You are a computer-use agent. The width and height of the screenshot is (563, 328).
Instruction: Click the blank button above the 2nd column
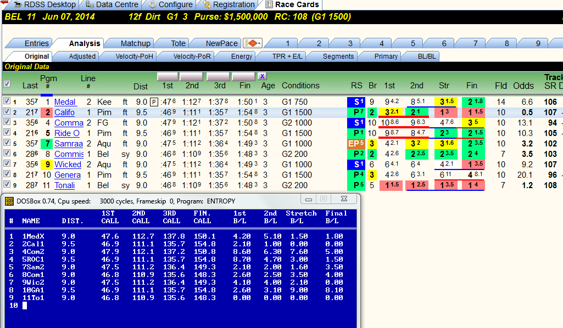click(x=191, y=76)
